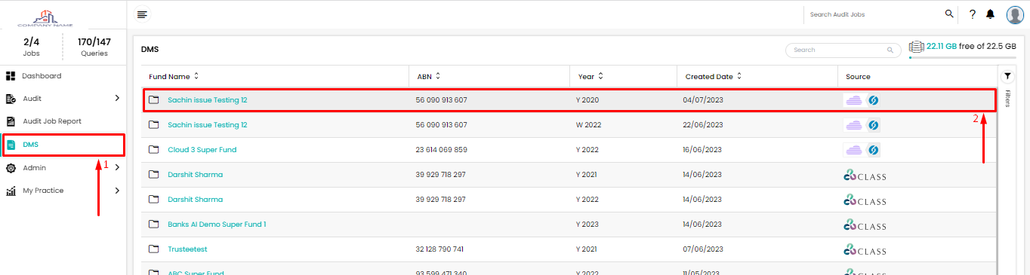Click magnifier icon in DMS search box
This screenshot has height=275, width=1030.
[x=890, y=50]
